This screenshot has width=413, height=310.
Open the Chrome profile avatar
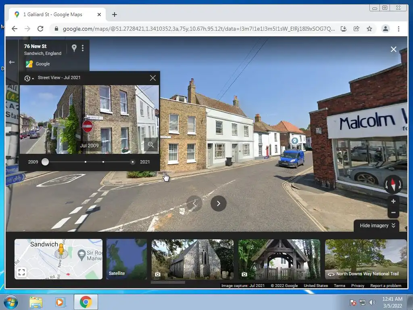tap(385, 29)
